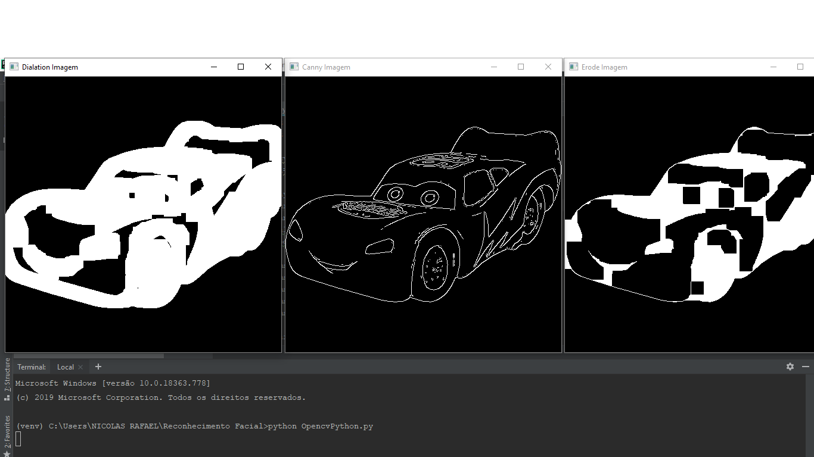Open the 2: Favorites side panel
This screenshot has height=457, width=814.
tap(7, 431)
